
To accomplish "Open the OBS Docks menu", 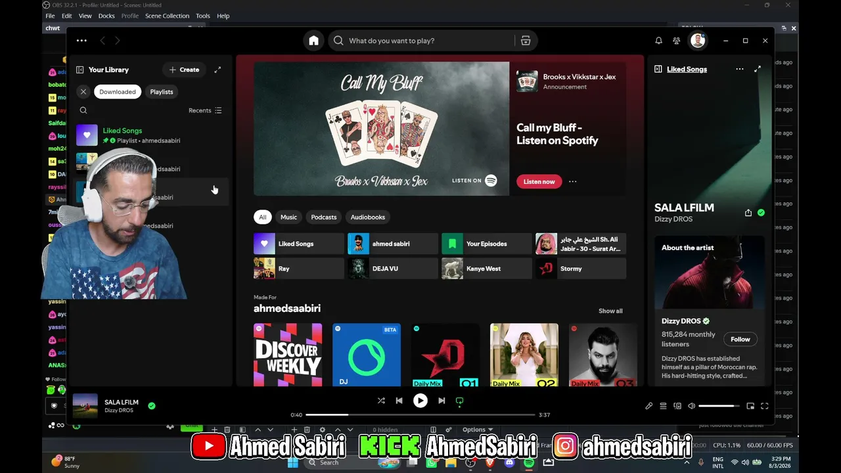I will 106,16.
